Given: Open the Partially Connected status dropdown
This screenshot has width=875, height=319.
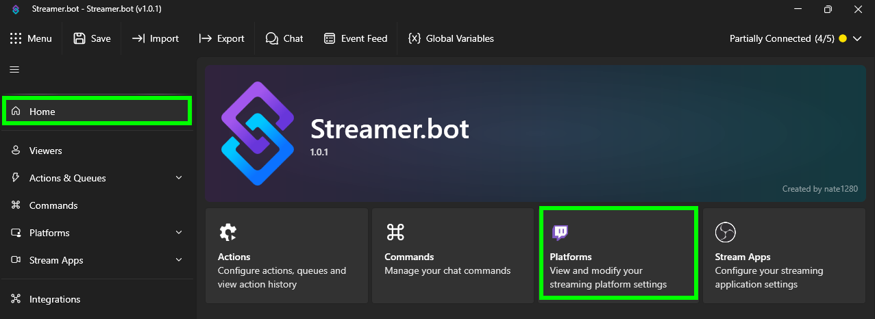Looking at the screenshot, I should pos(795,39).
